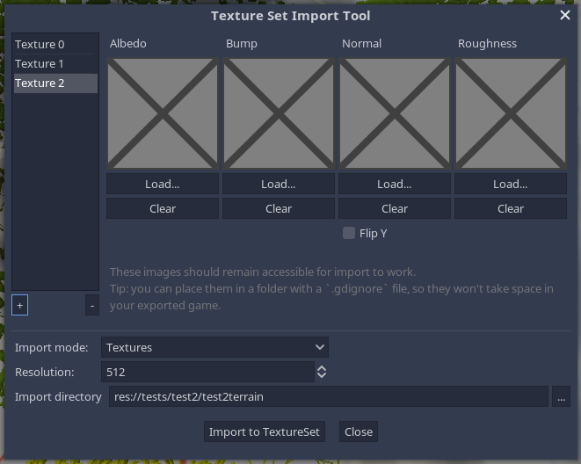Click the Normal texture preview placeholder
581x464 pixels.
click(x=395, y=113)
